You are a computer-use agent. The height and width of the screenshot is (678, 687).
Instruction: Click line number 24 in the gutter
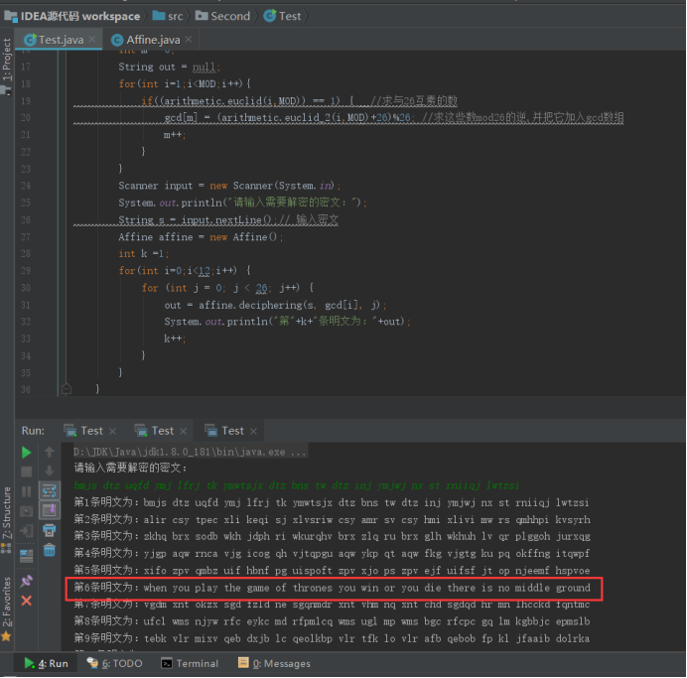click(26, 186)
